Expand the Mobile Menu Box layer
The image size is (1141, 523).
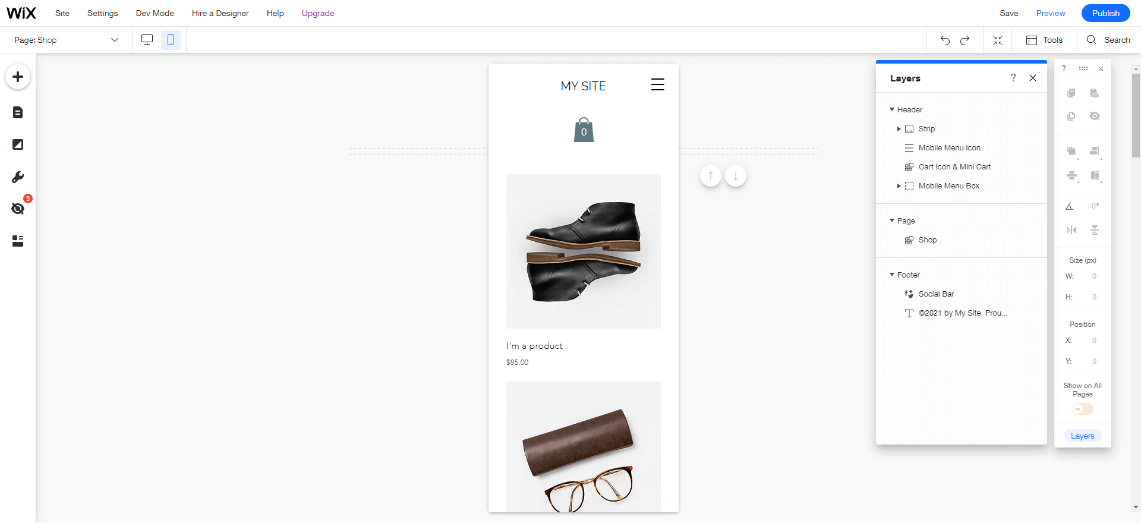click(x=899, y=186)
